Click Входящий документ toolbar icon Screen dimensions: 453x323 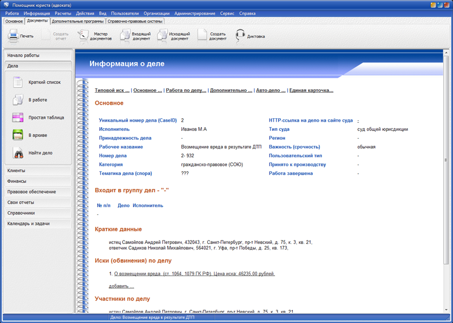[125, 36]
